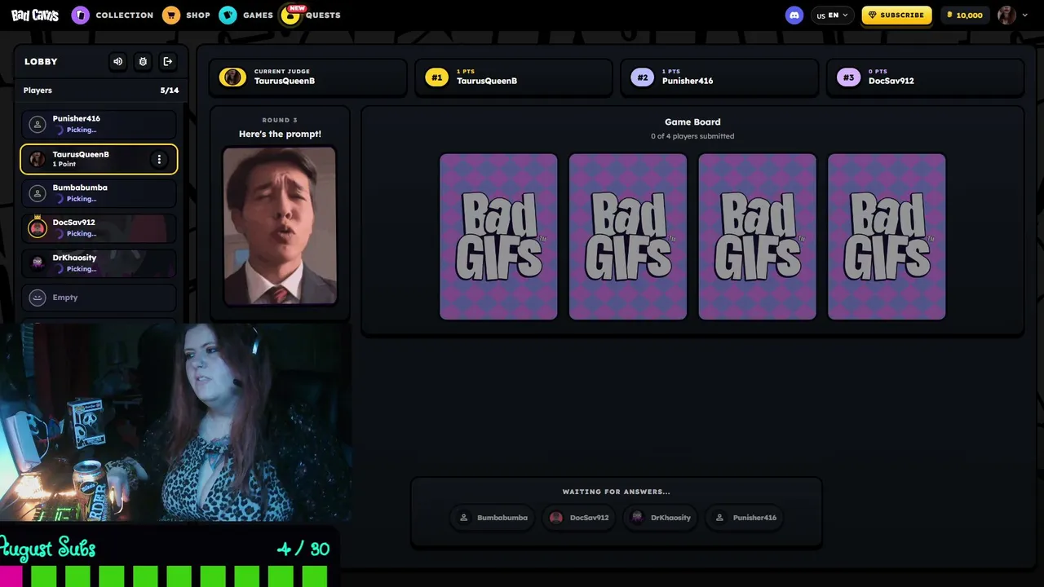The height and width of the screenshot is (587, 1044).
Task: Open the Collection page
Action: (113, 15)
